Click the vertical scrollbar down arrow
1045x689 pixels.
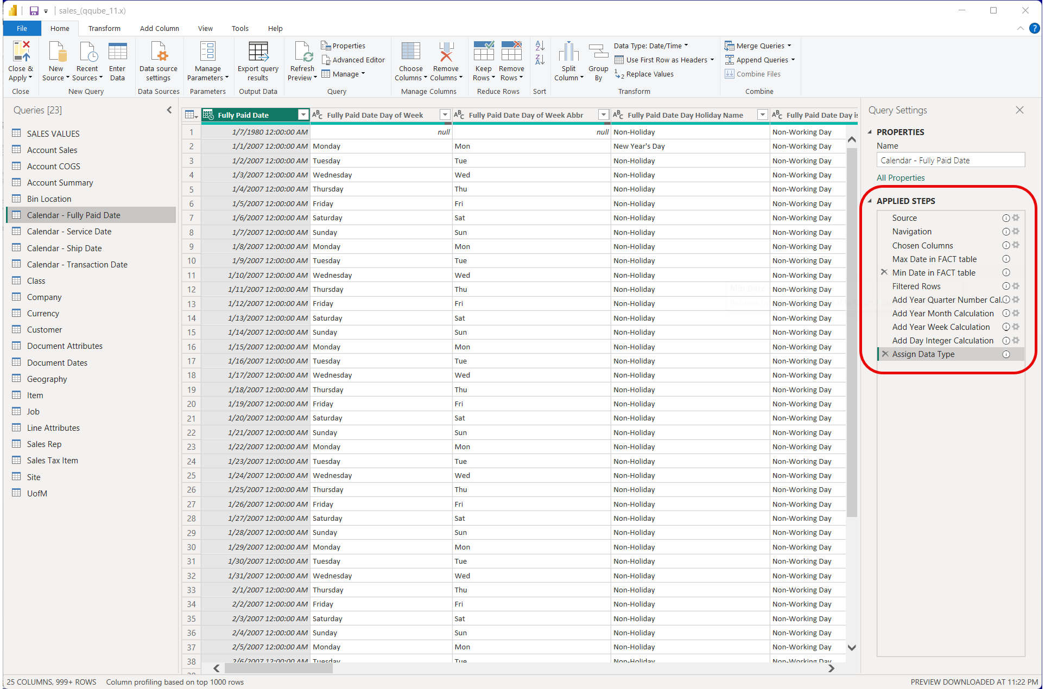pyautogui.click(x=852, y=647)
